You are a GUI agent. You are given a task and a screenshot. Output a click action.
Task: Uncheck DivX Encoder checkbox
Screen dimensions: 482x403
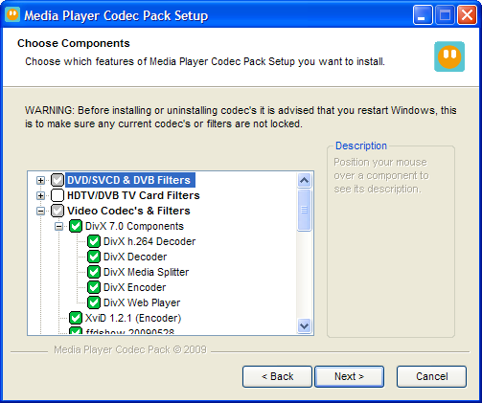tap(94, 287)
